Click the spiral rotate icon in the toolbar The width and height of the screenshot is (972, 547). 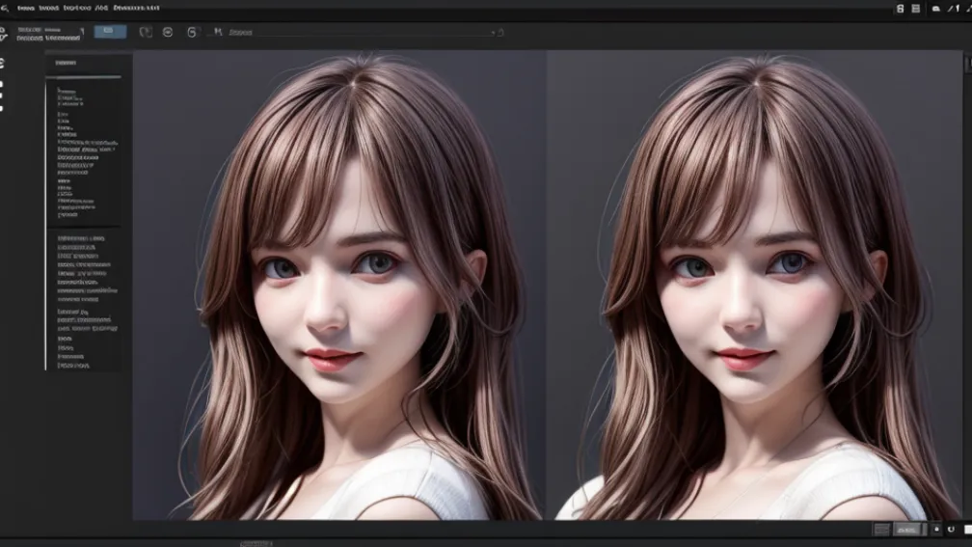192,32
